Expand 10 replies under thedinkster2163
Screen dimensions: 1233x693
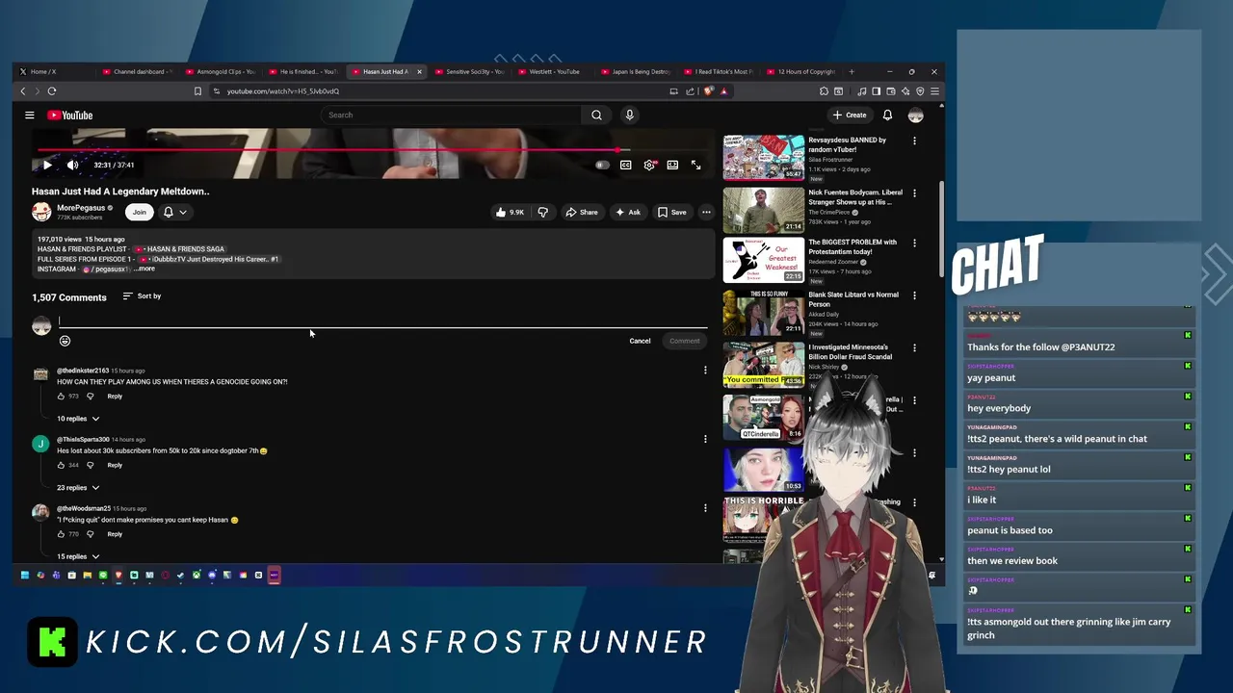tap(78, 419)
